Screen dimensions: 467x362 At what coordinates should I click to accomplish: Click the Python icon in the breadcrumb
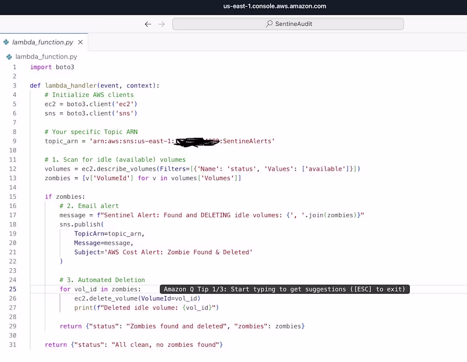click(9, 56)
